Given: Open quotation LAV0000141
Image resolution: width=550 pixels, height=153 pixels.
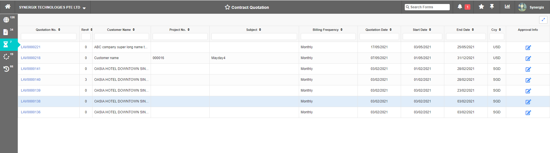Looking at the screenshot, I should 31,69.
